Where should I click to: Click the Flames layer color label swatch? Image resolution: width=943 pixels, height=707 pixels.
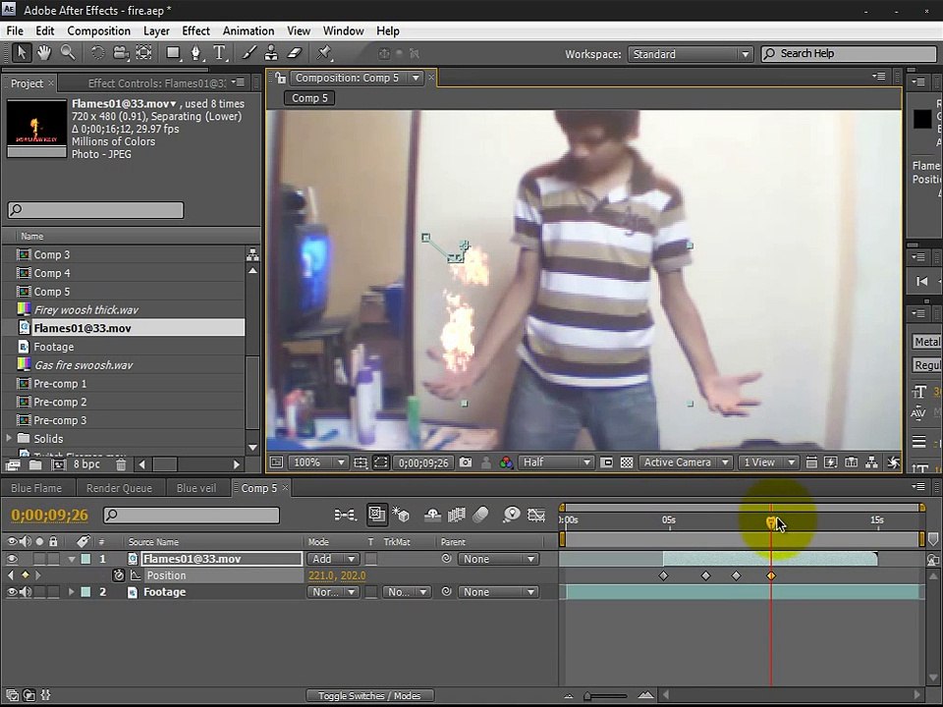tap(86, 559)
